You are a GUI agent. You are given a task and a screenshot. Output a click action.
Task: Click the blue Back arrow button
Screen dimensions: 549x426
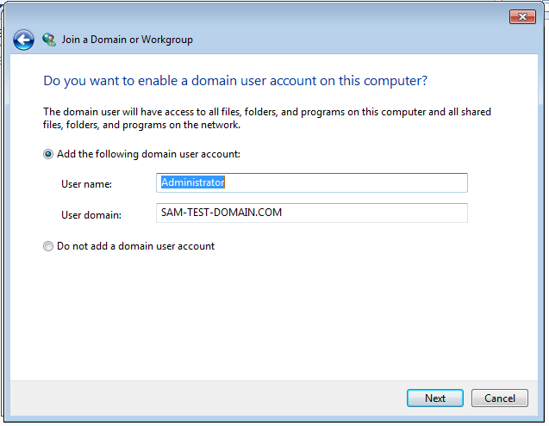pos(23,40)
